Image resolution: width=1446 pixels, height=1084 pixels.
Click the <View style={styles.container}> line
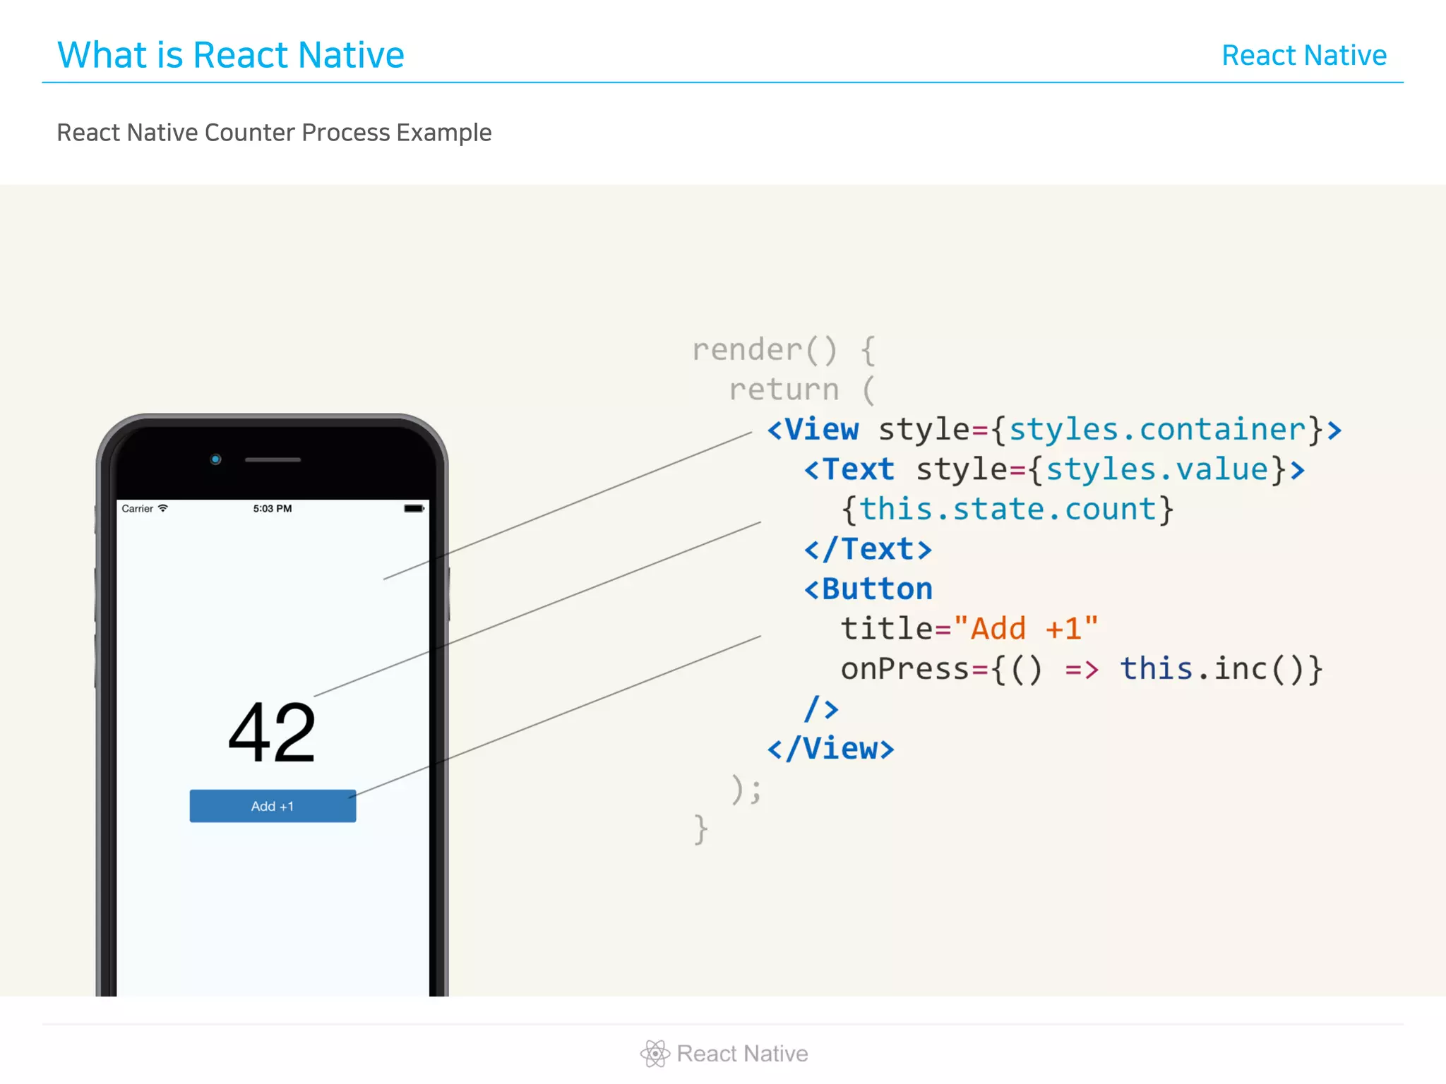(x=1054, y=429)
